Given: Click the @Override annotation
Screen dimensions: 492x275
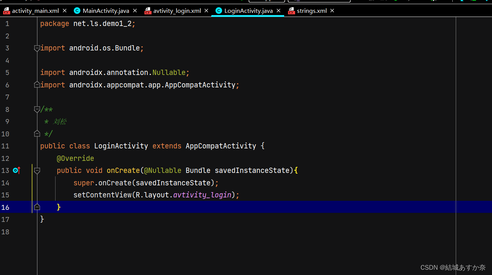Looking at the screenshot, I should (x=75, y=158).
